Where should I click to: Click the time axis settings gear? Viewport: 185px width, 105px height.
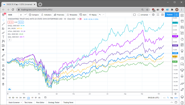(x=175, y=94)
